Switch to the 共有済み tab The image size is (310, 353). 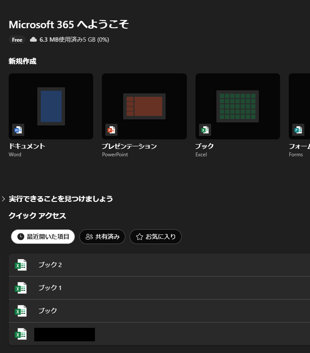[102, 237]
